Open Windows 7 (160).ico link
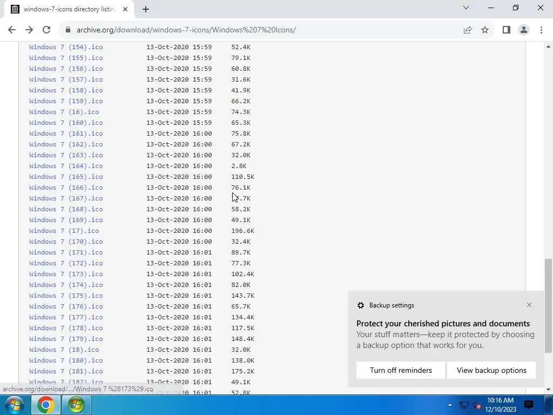Image resolution: width=553 pixels, height=415 pixels. tap(66, 123)
